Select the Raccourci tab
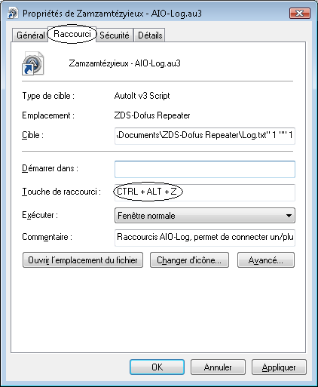Viewport: 318px width, 387px height. 72,34
